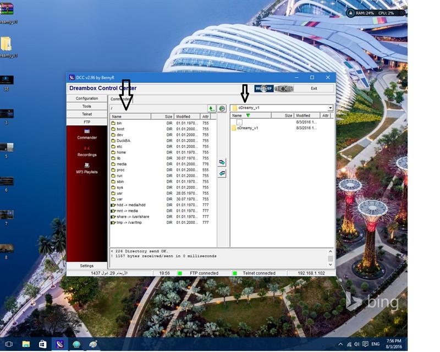Sort remote files by Modified column
440x352 pixels.
(x=187, y=117)
